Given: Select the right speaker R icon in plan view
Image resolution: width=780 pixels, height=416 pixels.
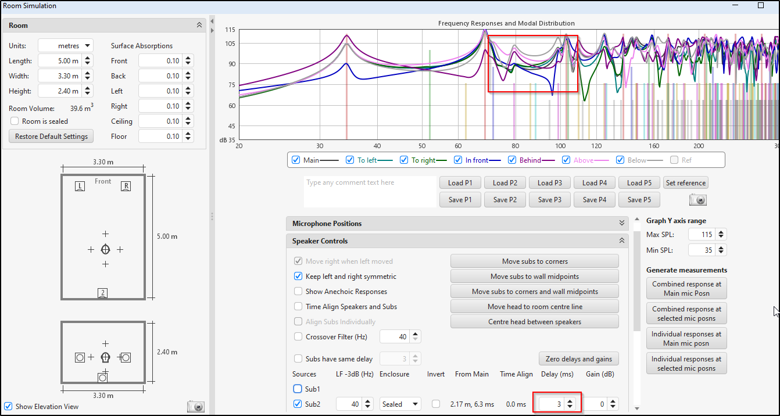Looking at the screenshot, I should [x=126, y=186].
